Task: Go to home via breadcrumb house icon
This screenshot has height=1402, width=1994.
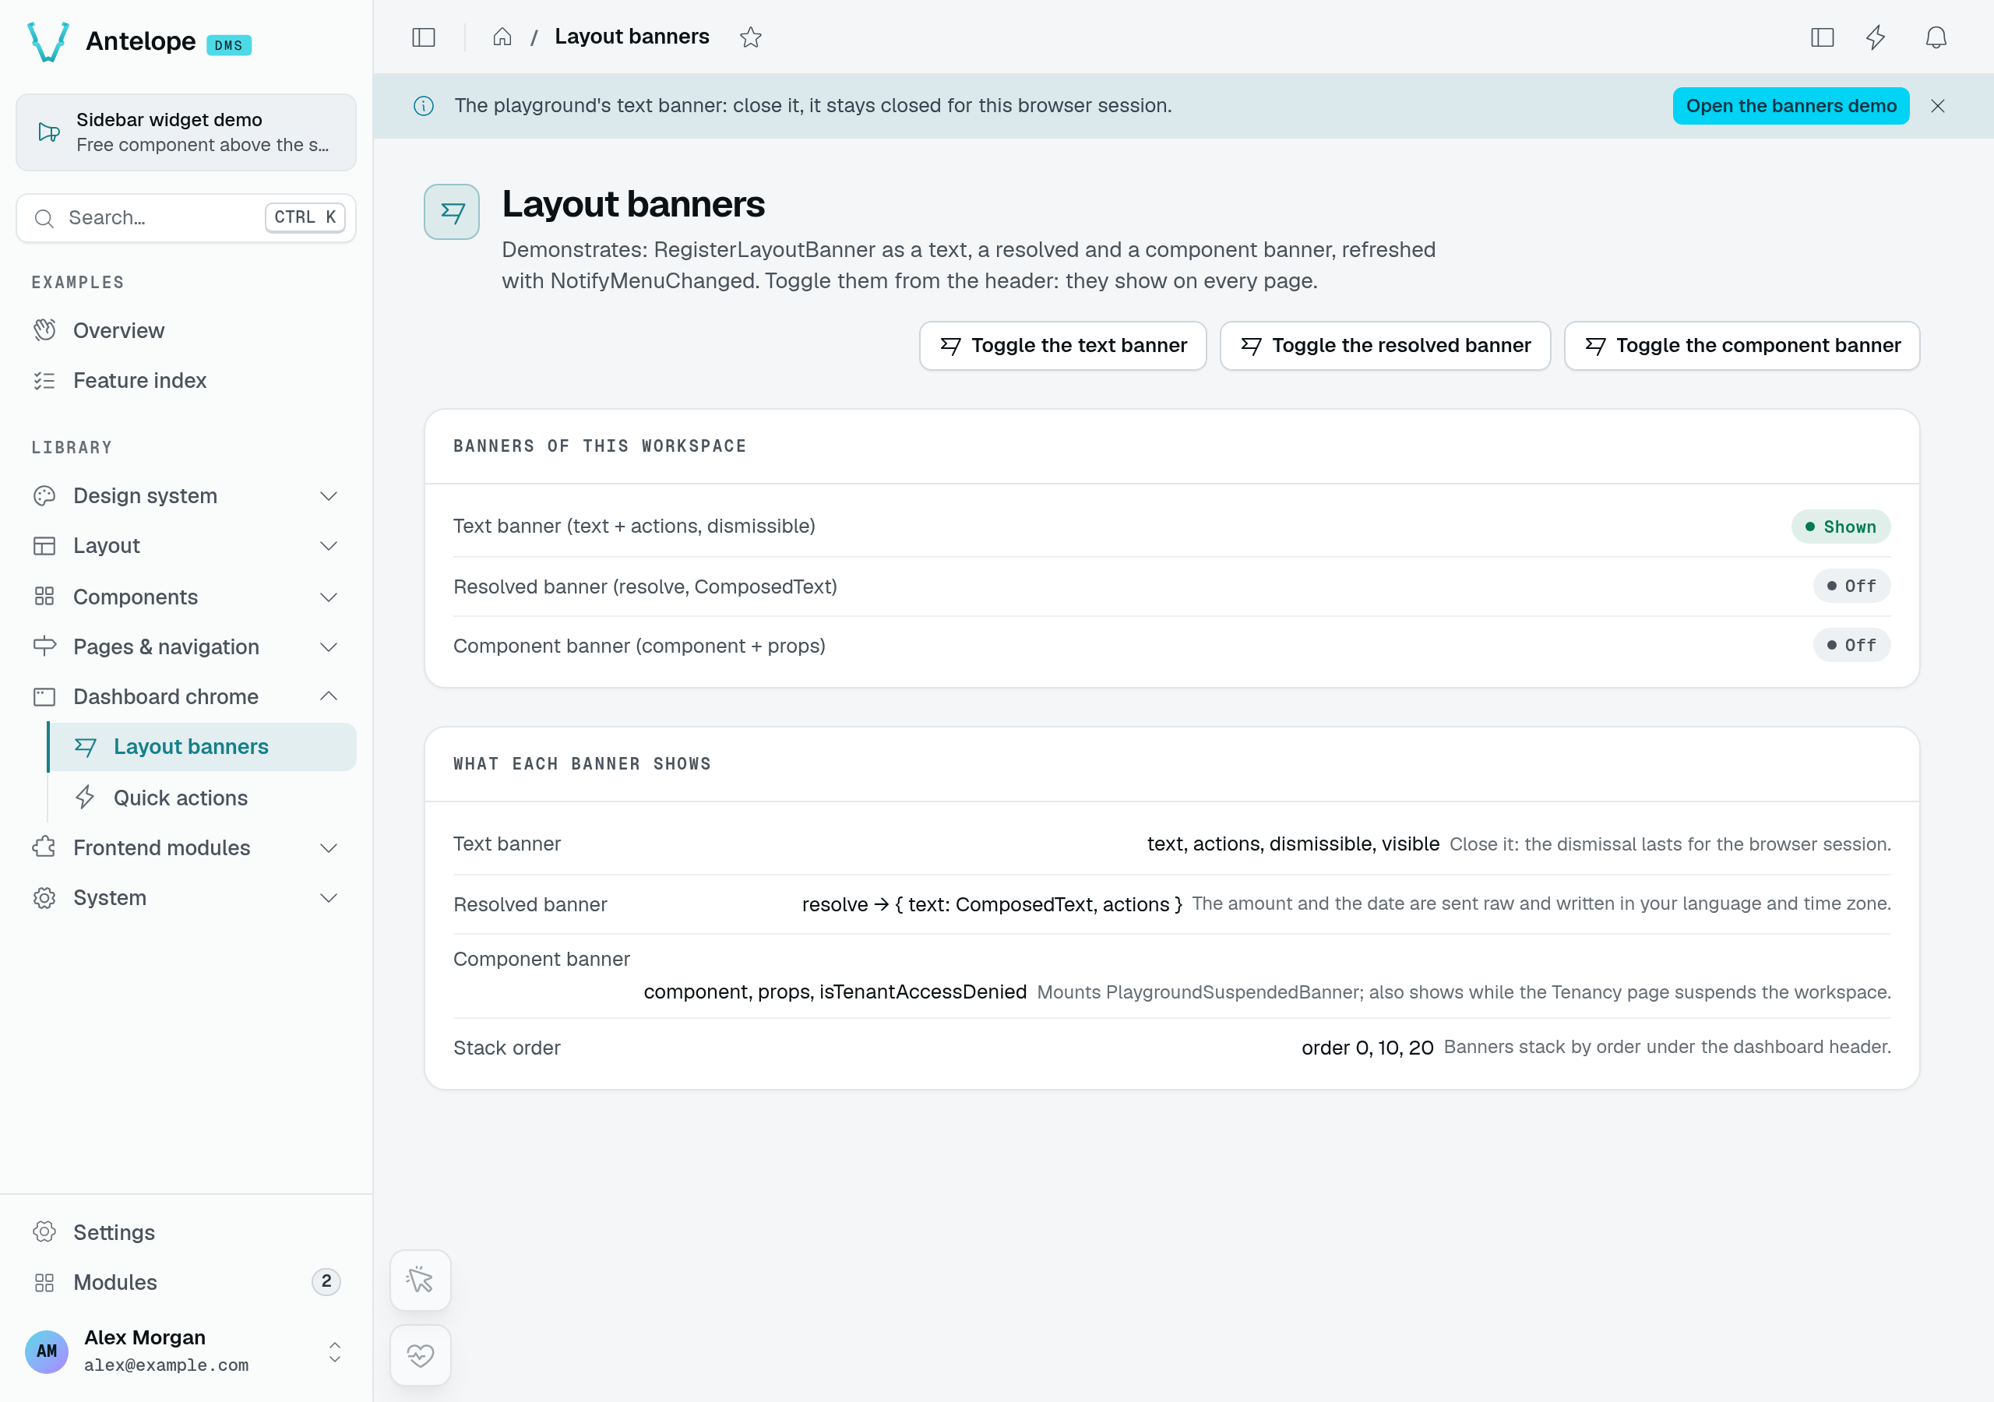Action: pyautogui.click(x=502, y=37)
